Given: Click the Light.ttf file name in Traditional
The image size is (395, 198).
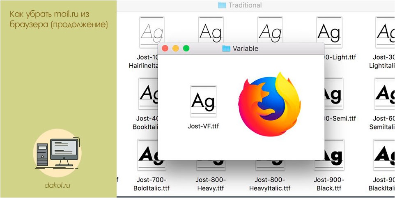Looking at the screenshot, I should (340, 57).
